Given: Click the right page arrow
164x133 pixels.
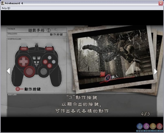Looking at the screenshot, I should [x=156, y=71].
